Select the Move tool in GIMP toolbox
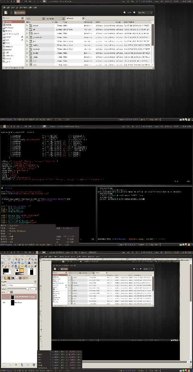The width and height of the screenshot is (193, 372). (x=3, y=263)
